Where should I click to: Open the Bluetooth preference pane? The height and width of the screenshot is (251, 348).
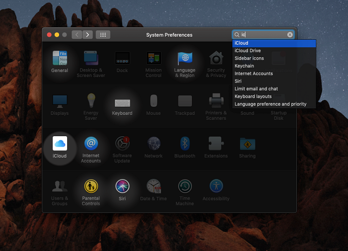point(185,144)
